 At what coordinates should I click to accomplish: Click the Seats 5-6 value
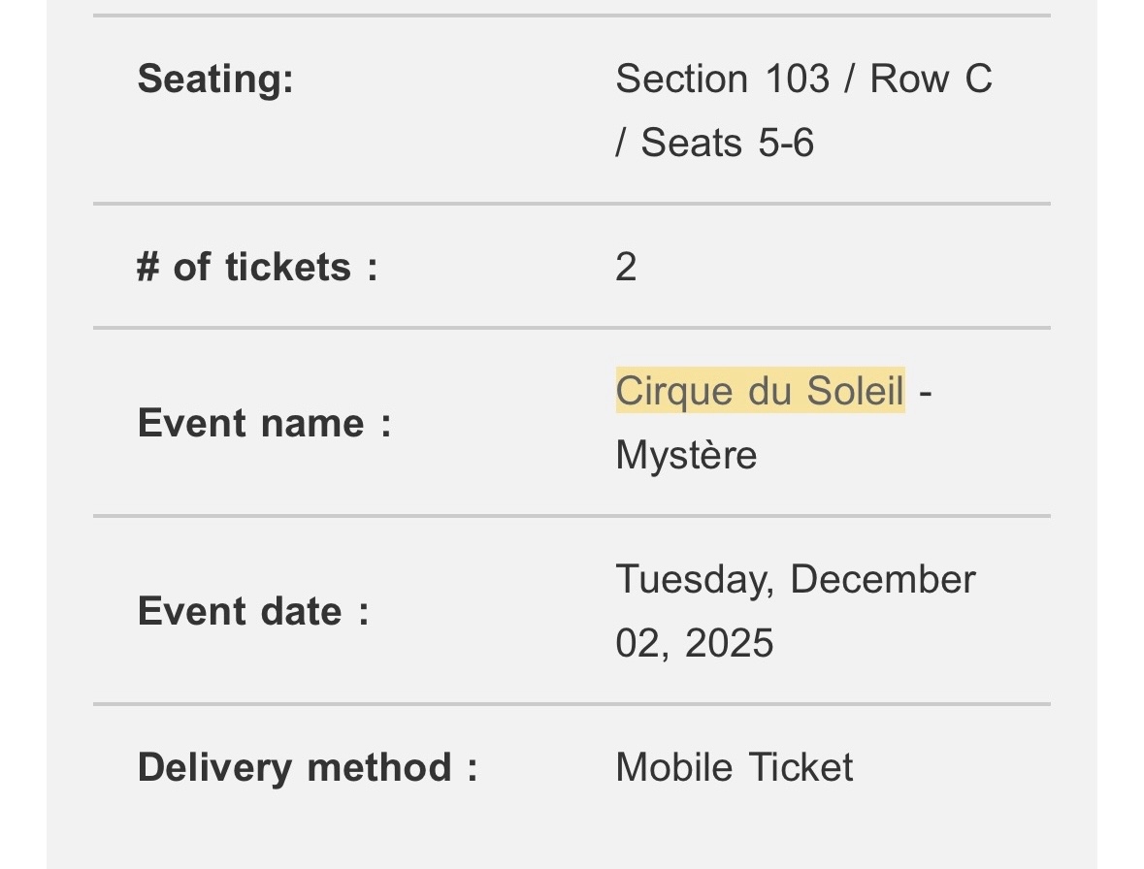coord(727,144)
